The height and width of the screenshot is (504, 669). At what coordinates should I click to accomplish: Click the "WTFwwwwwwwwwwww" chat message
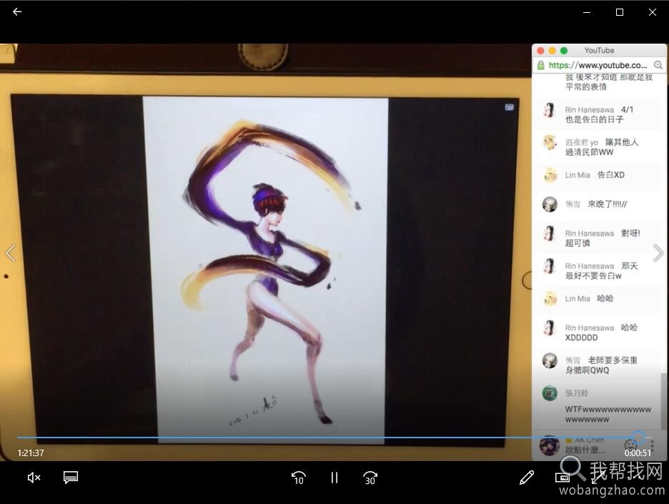(608, 414)
